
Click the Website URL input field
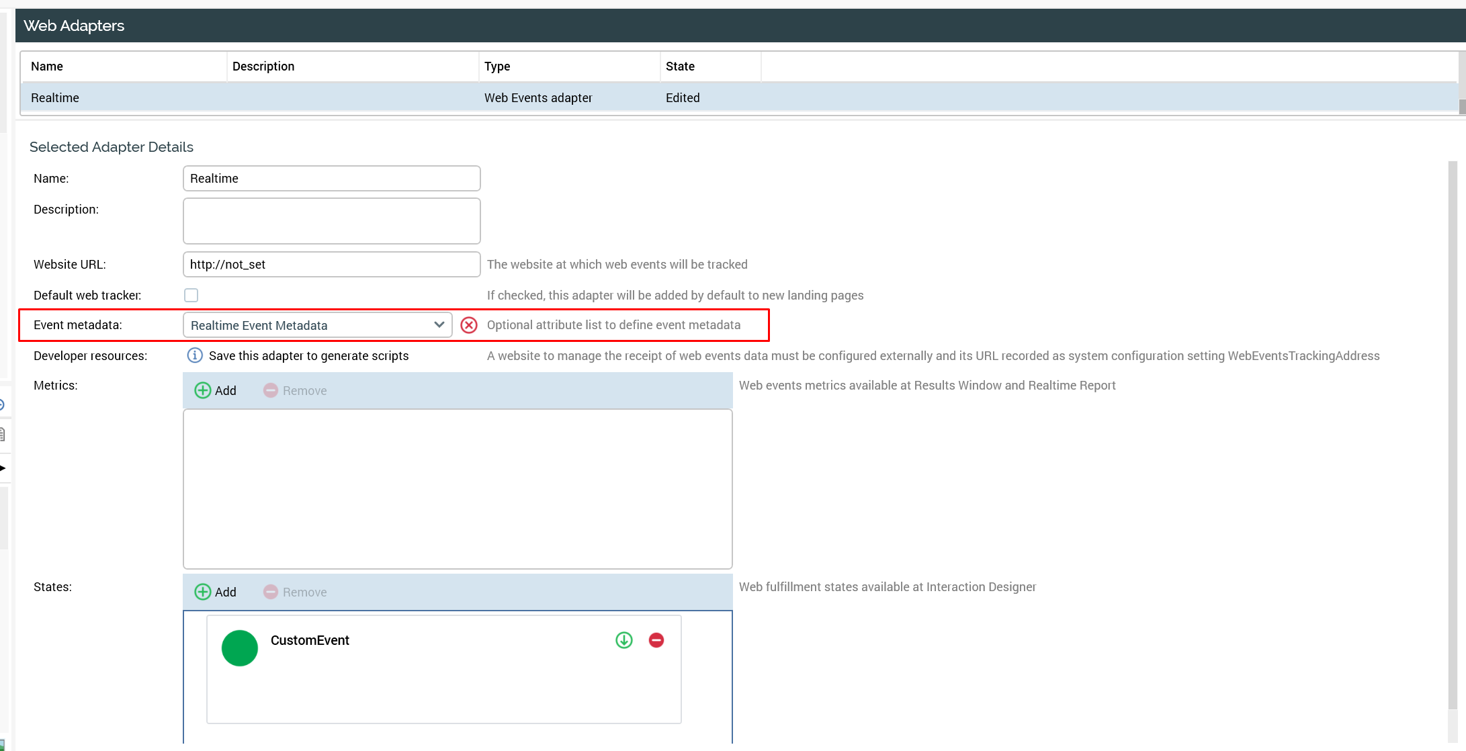331,265
